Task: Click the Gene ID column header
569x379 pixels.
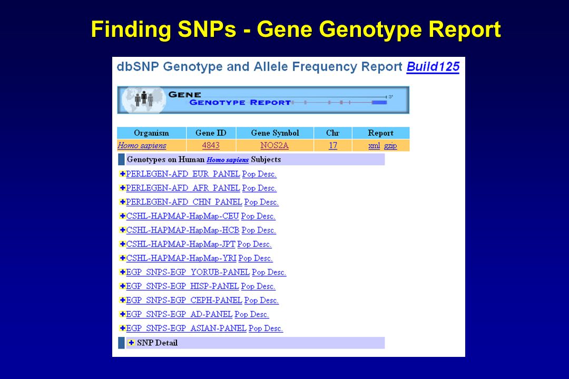Action: click(x=211, y=133)
